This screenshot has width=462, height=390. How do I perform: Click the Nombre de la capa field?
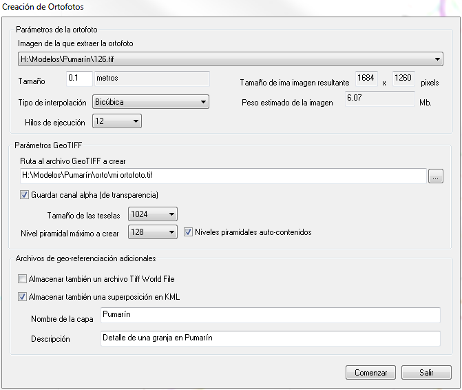[269, 315]
